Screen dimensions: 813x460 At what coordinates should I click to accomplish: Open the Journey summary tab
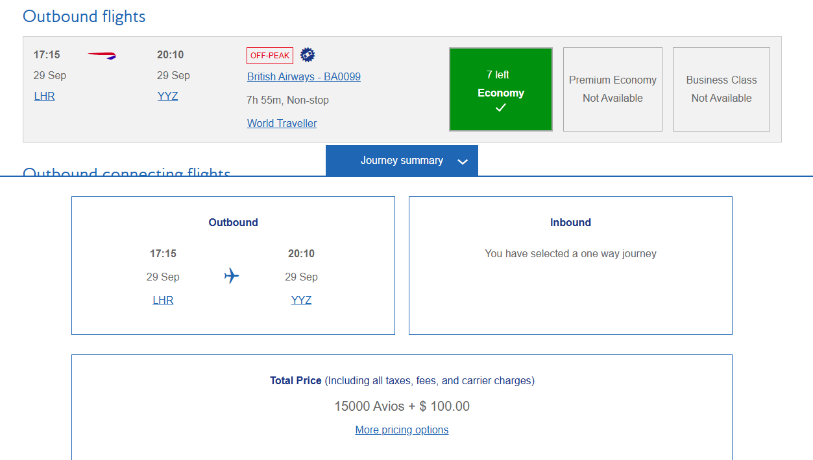click(x=402, y=161)
